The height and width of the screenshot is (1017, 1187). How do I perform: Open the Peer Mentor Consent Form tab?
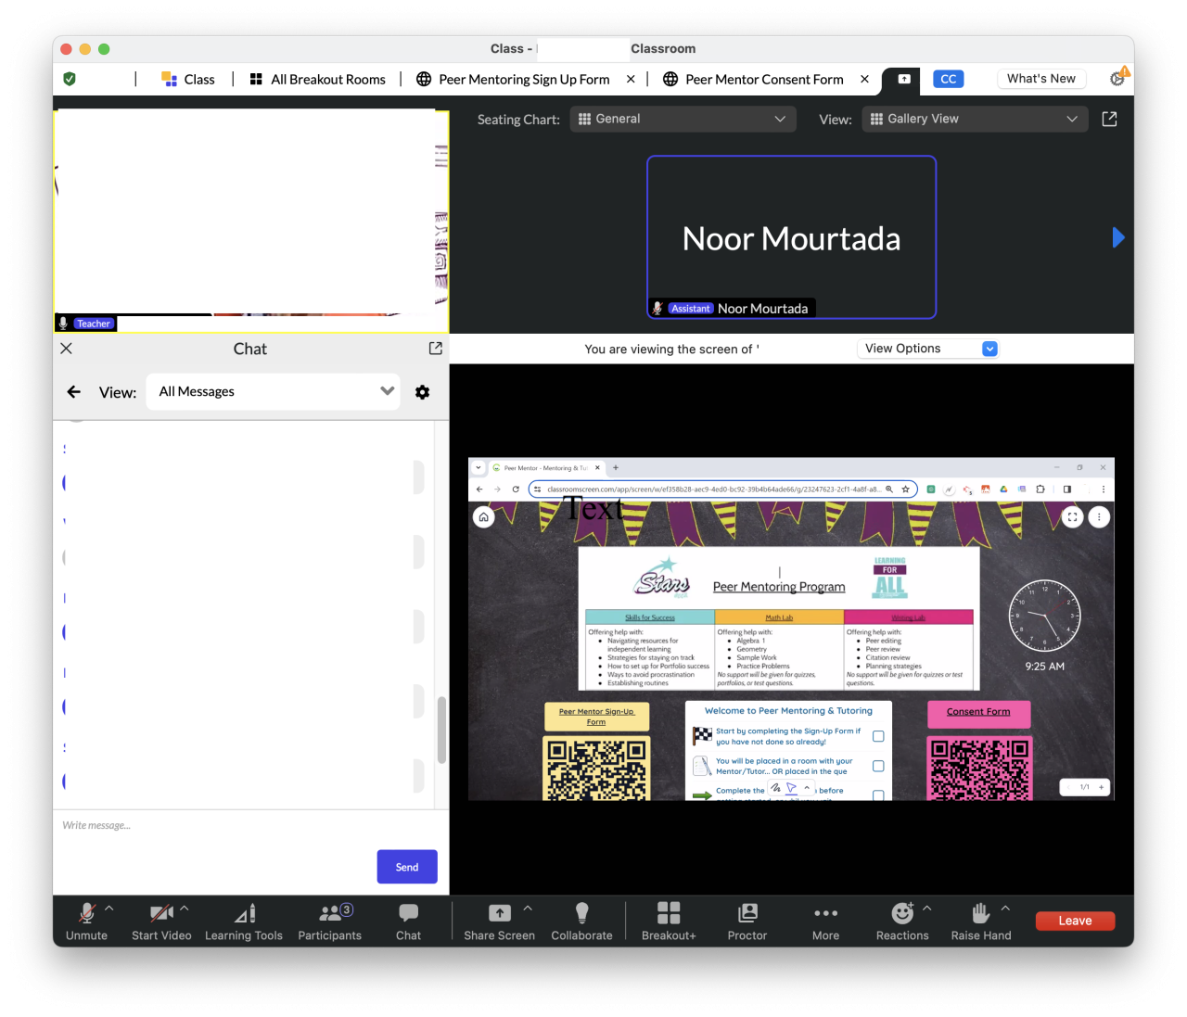coord(753,80)
